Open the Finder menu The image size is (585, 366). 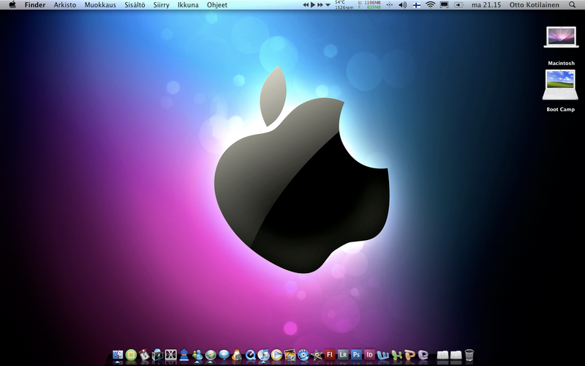pos(35,5)
